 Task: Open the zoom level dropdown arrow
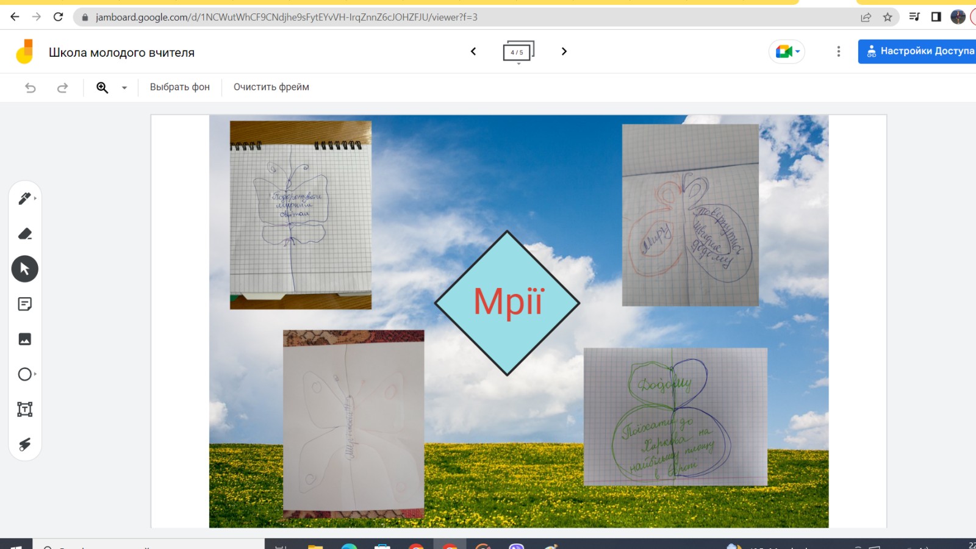(124, 87)
